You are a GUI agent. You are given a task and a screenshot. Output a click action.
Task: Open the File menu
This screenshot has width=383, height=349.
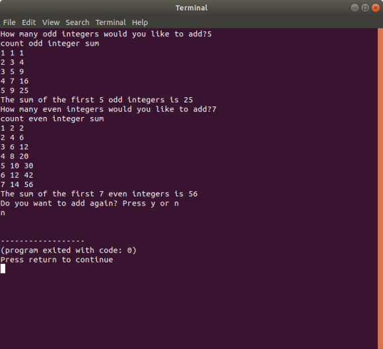9,22
